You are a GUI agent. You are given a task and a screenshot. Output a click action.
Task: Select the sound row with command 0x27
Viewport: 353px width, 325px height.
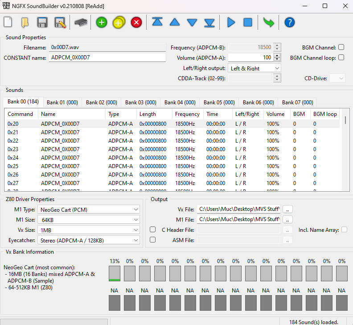click(x=173, y=183)
